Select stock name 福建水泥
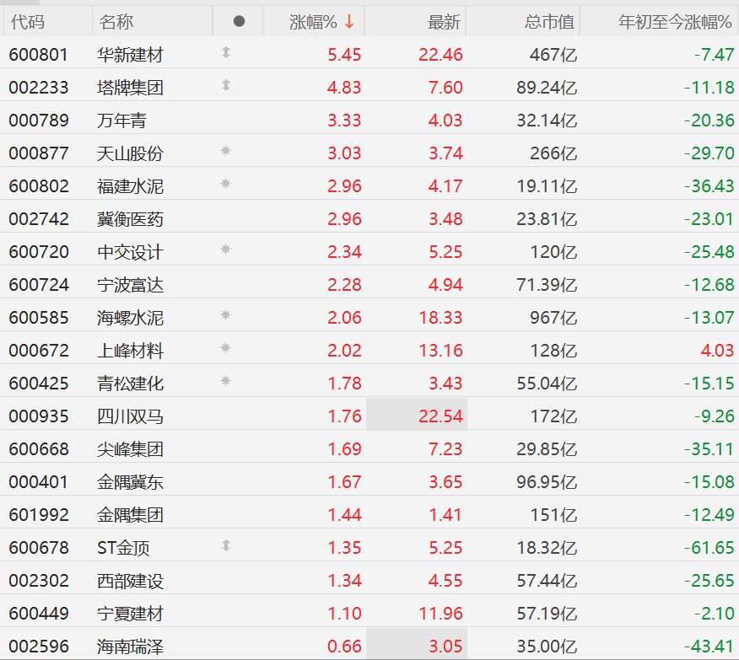 pyautogui.click(x=130, y=186)
